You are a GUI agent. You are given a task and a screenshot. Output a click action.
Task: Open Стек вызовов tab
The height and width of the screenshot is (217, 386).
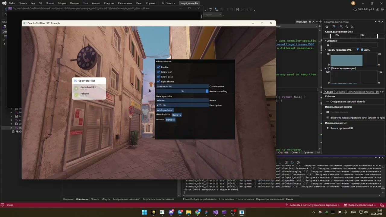pos(226,199)
